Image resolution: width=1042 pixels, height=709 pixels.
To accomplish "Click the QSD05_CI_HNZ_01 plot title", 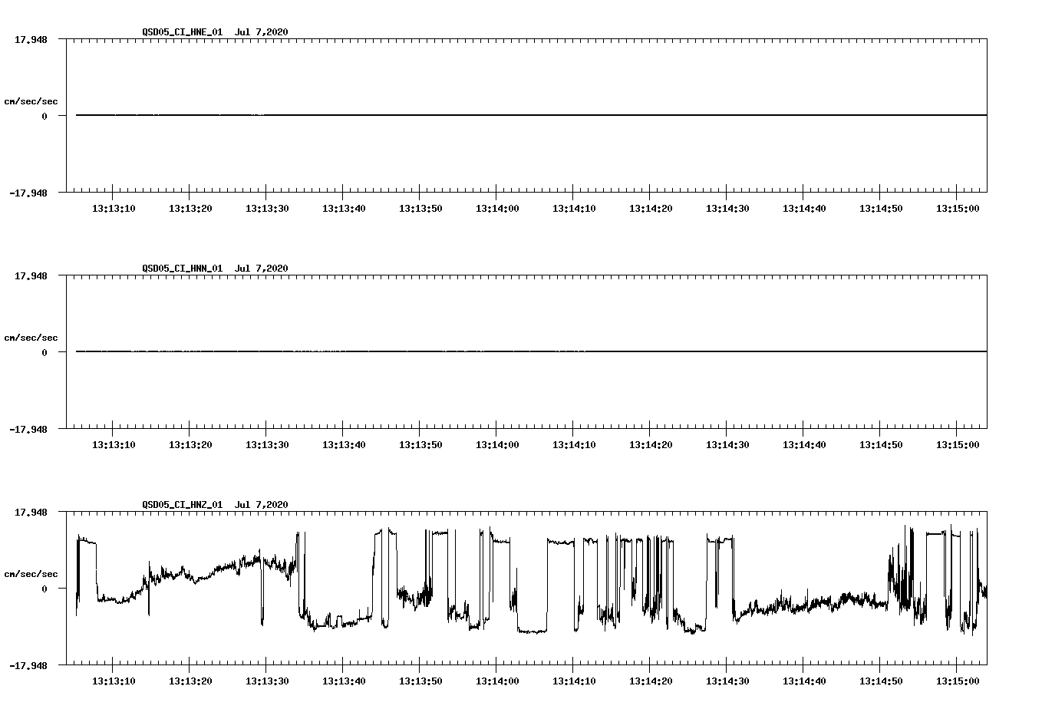I will coord(215,504).
